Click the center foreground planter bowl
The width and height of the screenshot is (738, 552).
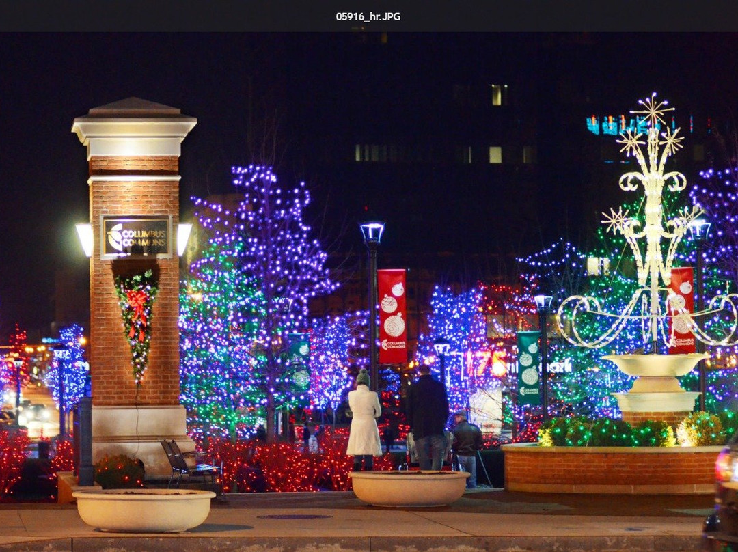coord(409,487)
